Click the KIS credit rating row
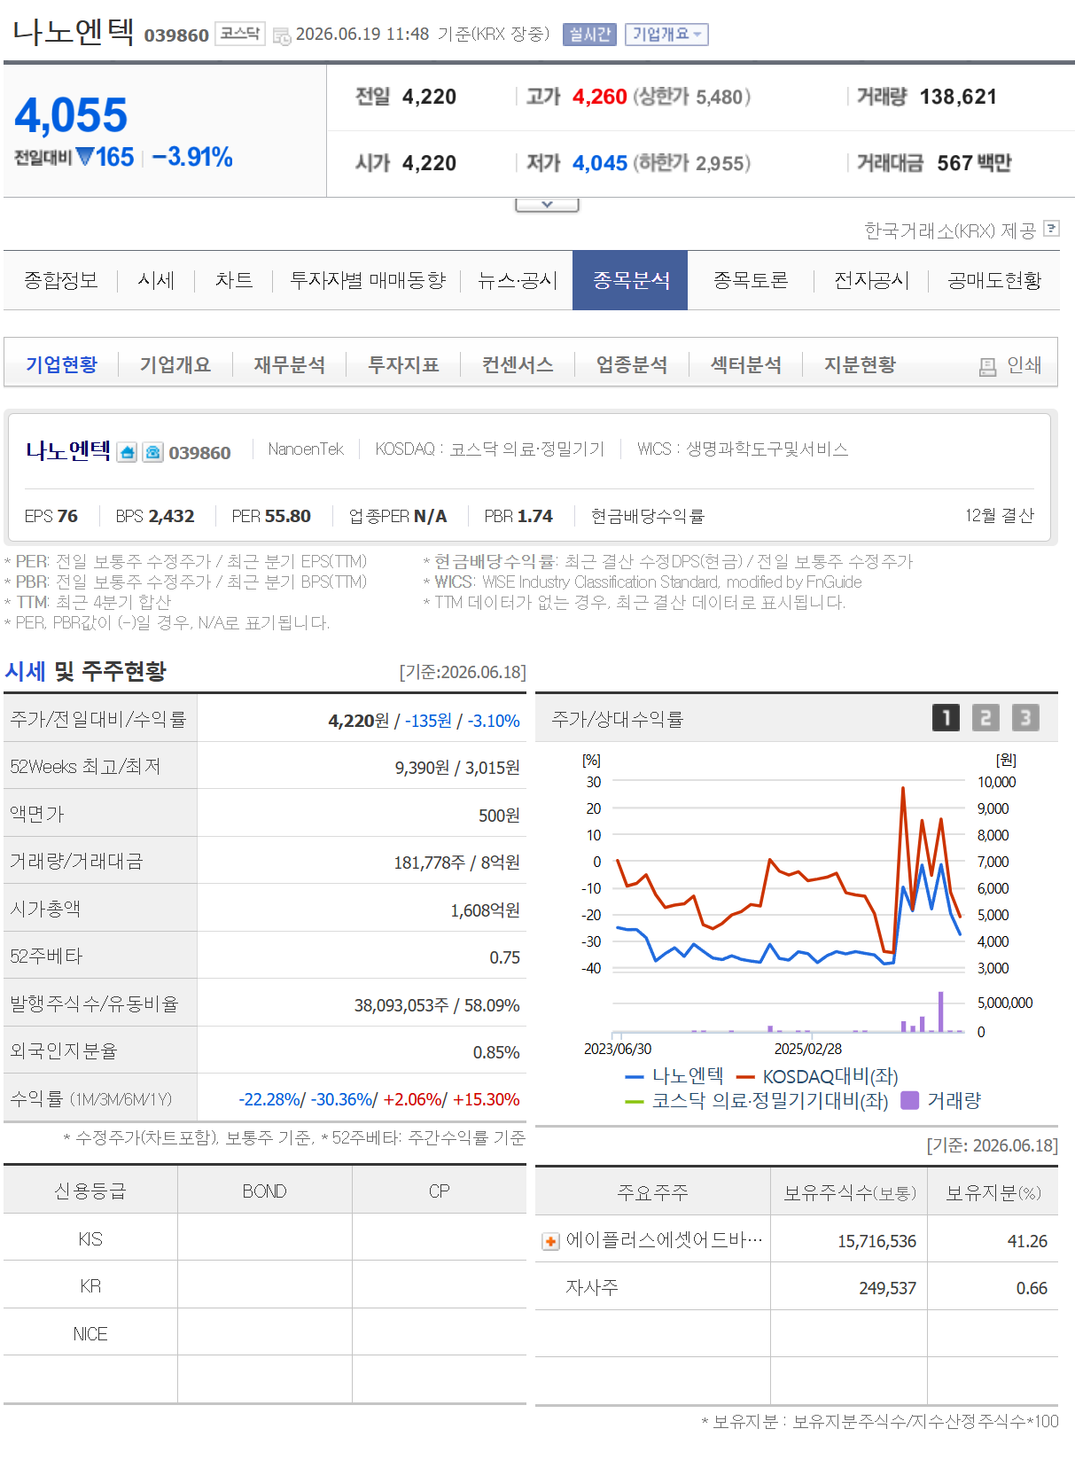The width and height of the screenshot is (1075, 1468). [265, 1238]
